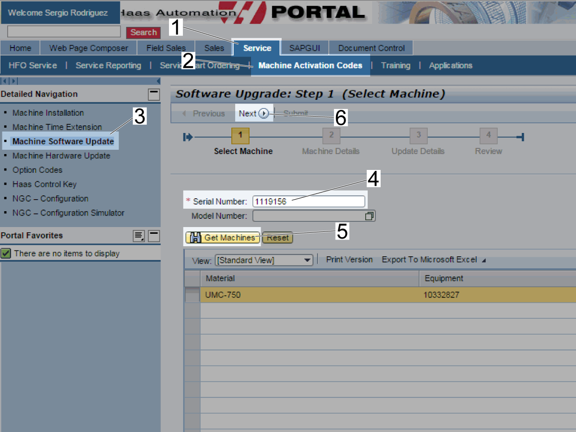
Task: Click the Reset button
Action: (x=278, y=238)
